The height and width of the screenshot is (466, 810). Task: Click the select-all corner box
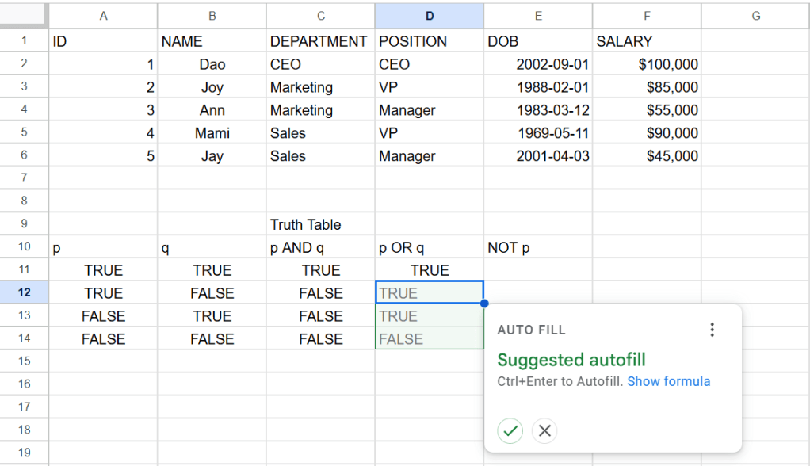tap(24, 16)
